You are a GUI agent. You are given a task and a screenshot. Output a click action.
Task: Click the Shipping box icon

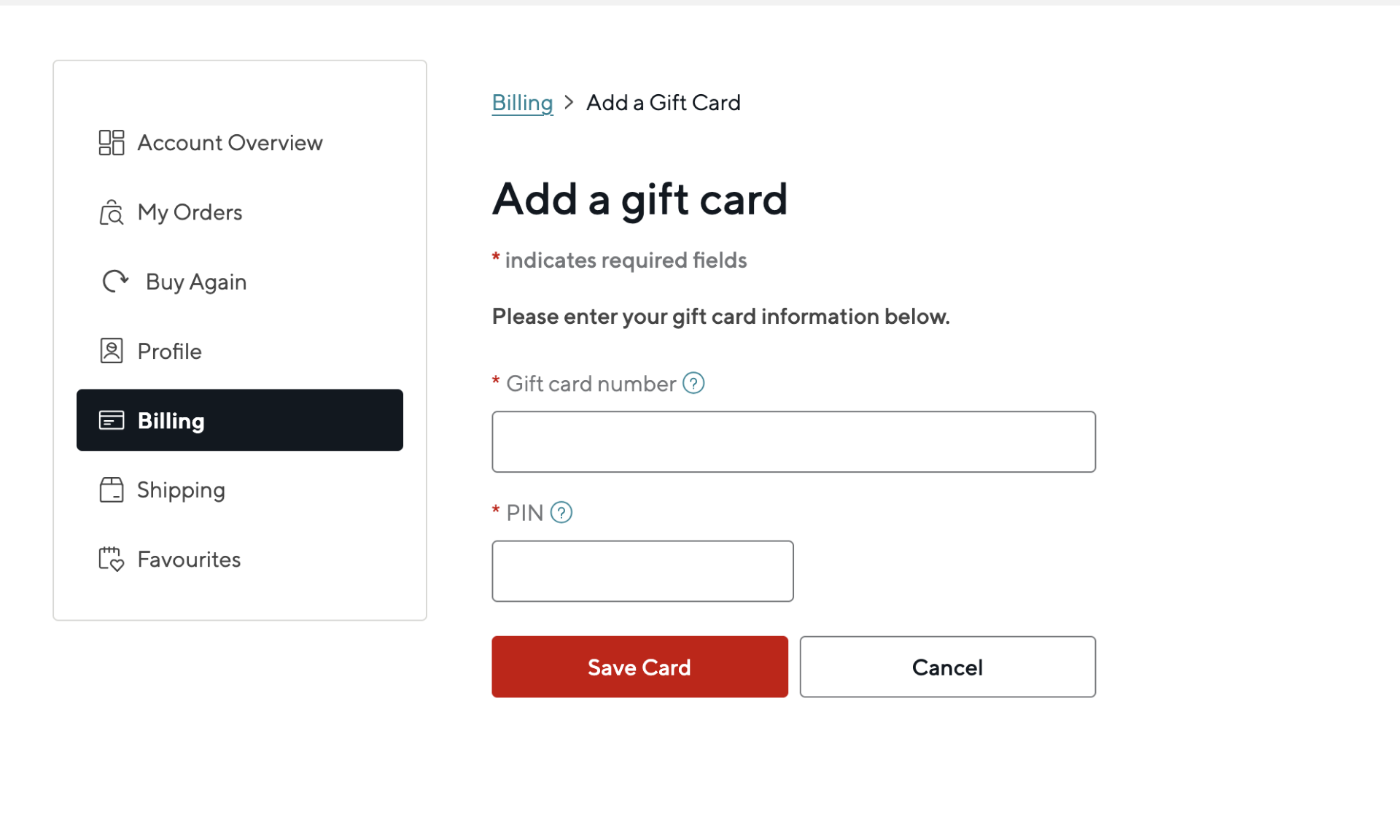pyautogui.click(x=112, y=490)
